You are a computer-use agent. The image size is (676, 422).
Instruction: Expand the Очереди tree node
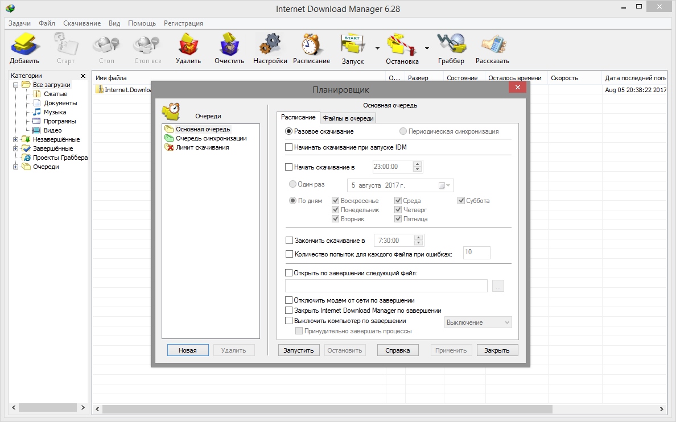tap(15, 167)
